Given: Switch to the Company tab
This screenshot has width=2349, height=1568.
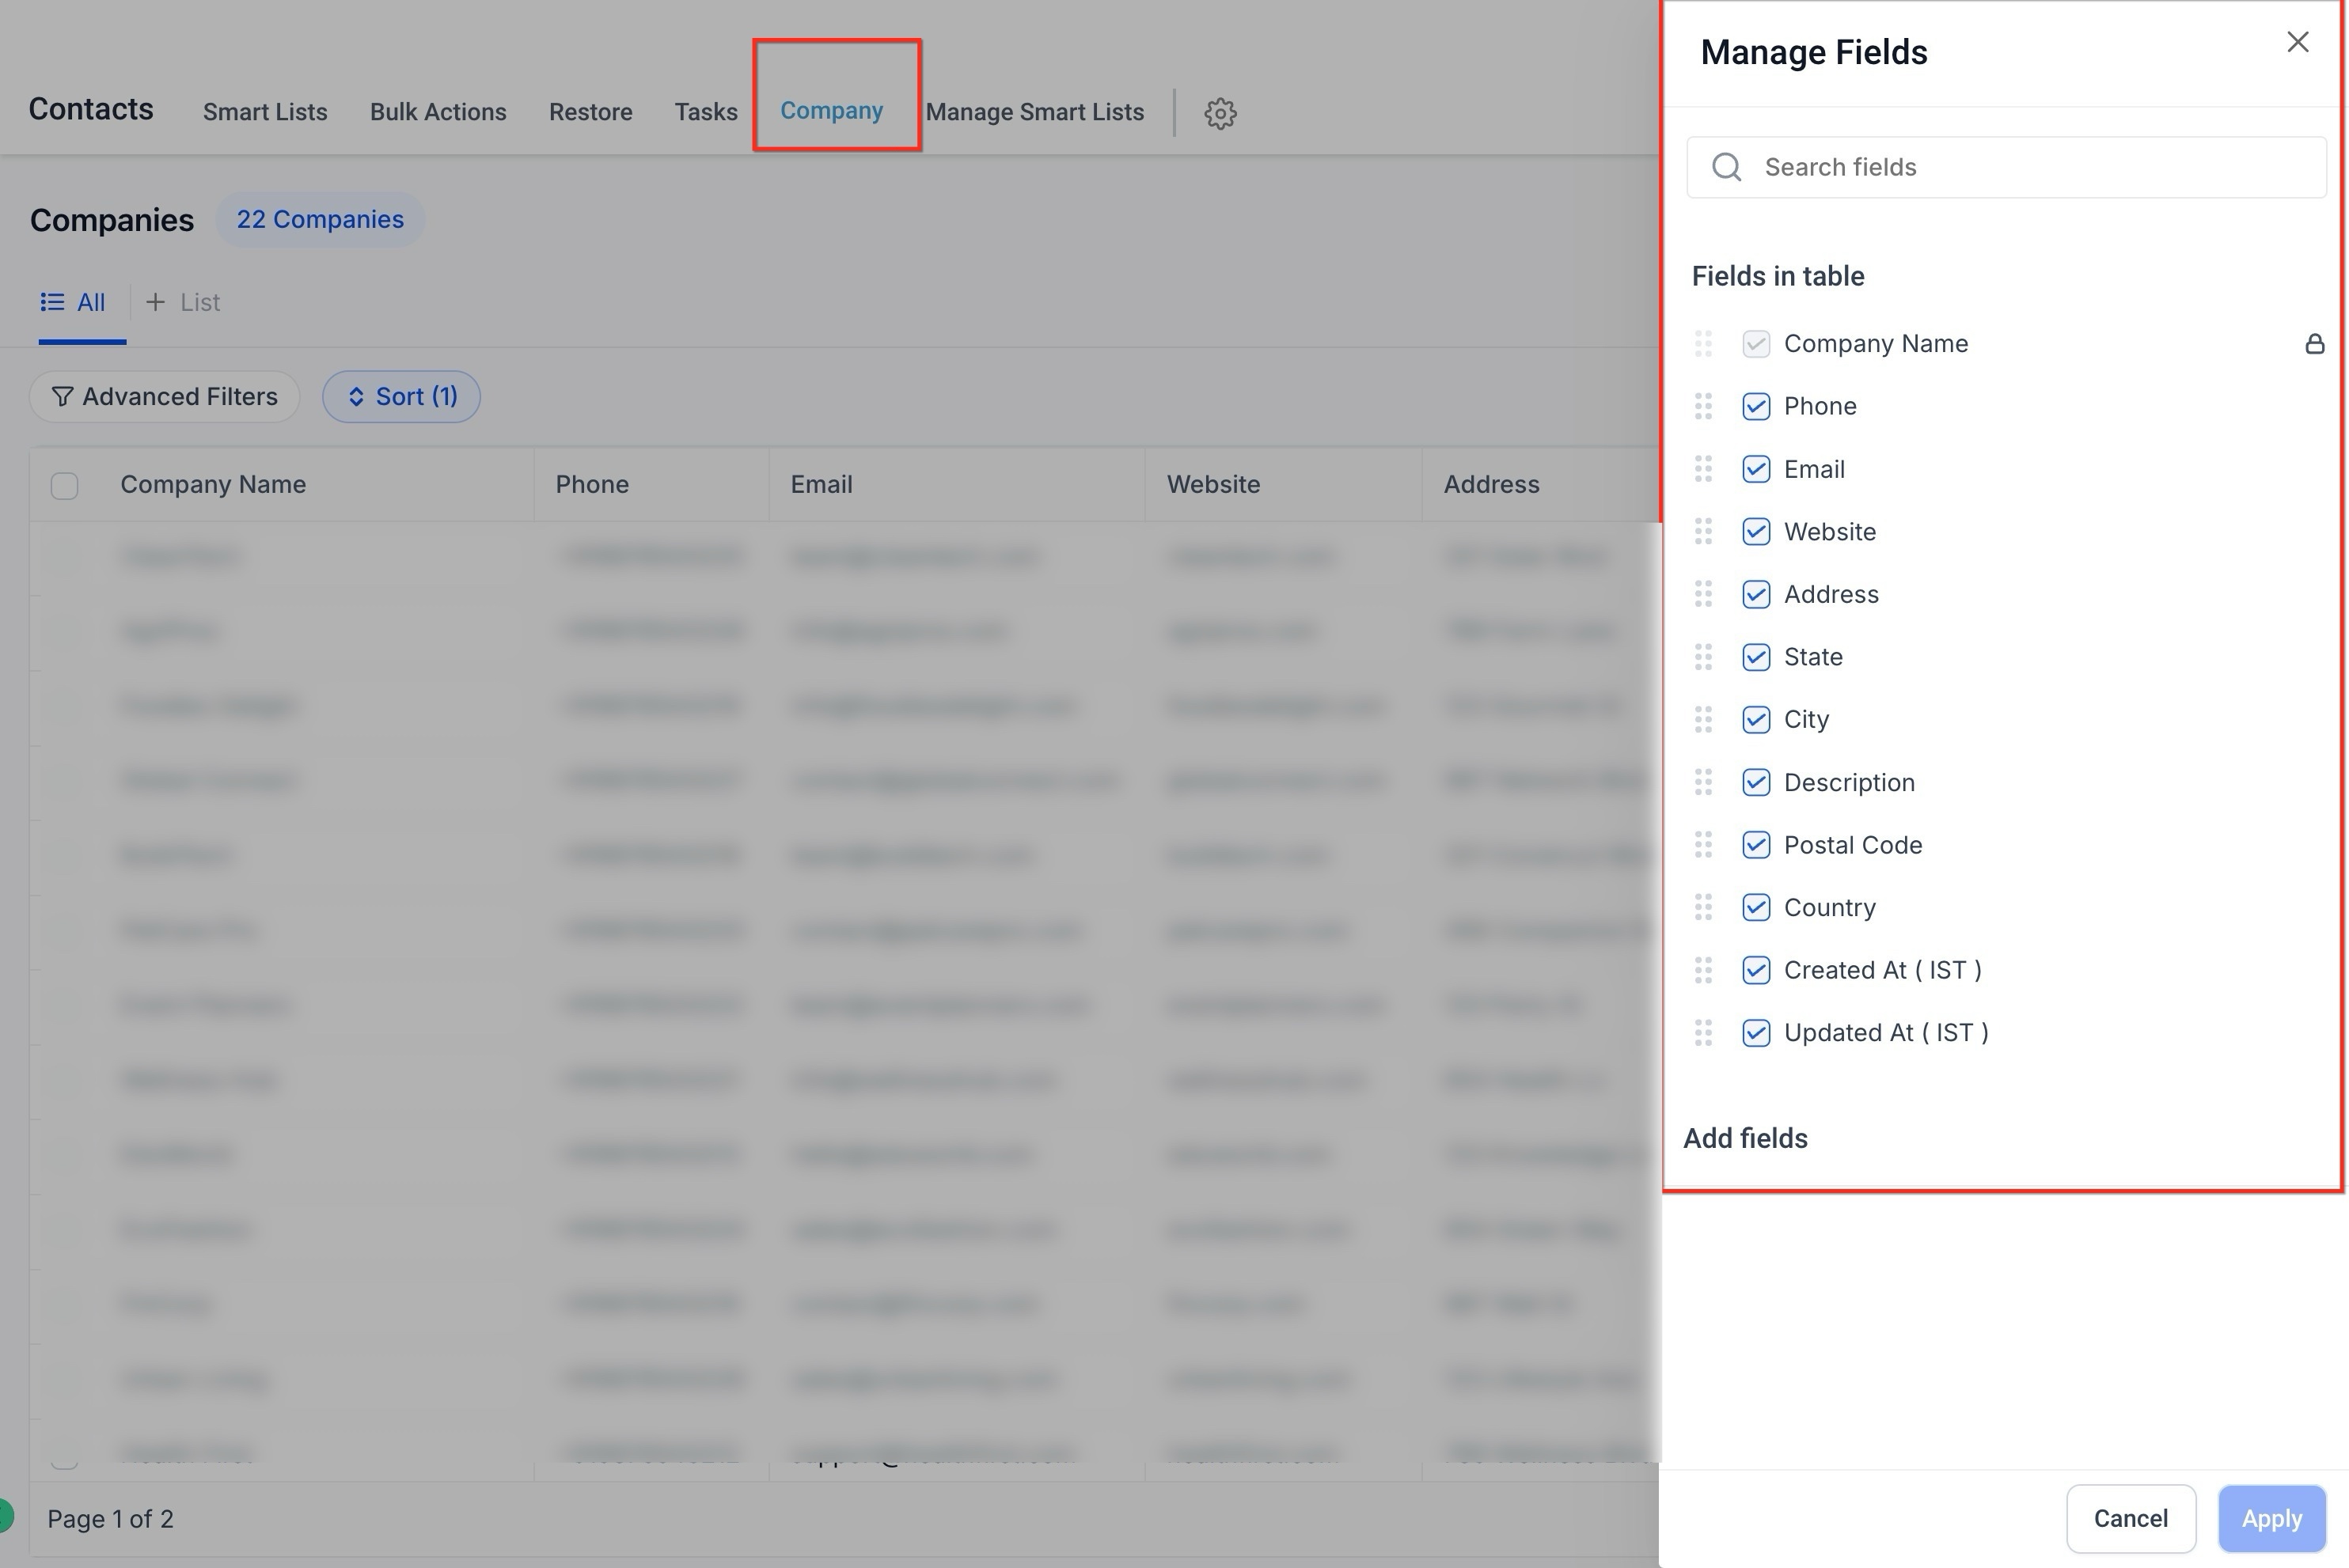Looking at the screenshot, I should click(831, 111).
